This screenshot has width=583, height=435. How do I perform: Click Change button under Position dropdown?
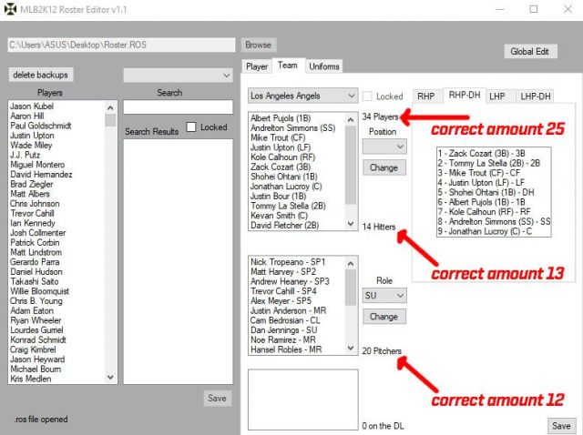(x=384, y=167)
